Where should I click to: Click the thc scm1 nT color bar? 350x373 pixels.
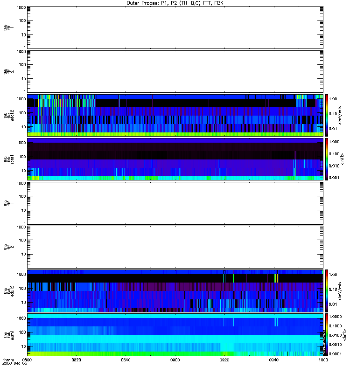click(x=327, y=335)
